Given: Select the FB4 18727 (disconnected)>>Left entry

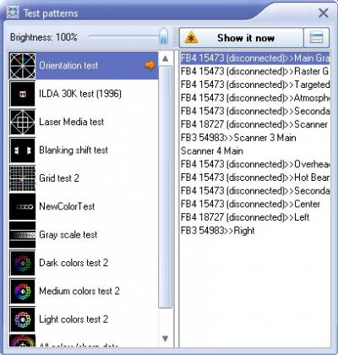Looking at the screenshot, I should pyautogui.click(x=245, y=217).
